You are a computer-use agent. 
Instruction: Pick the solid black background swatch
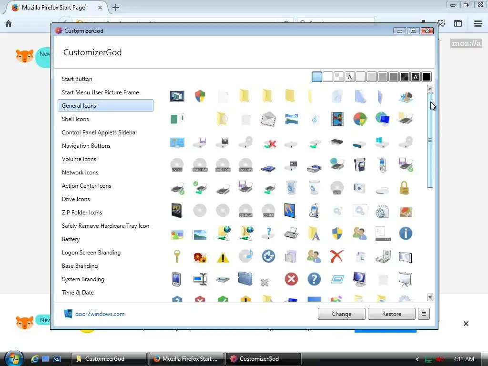click(x=427, y=77)
